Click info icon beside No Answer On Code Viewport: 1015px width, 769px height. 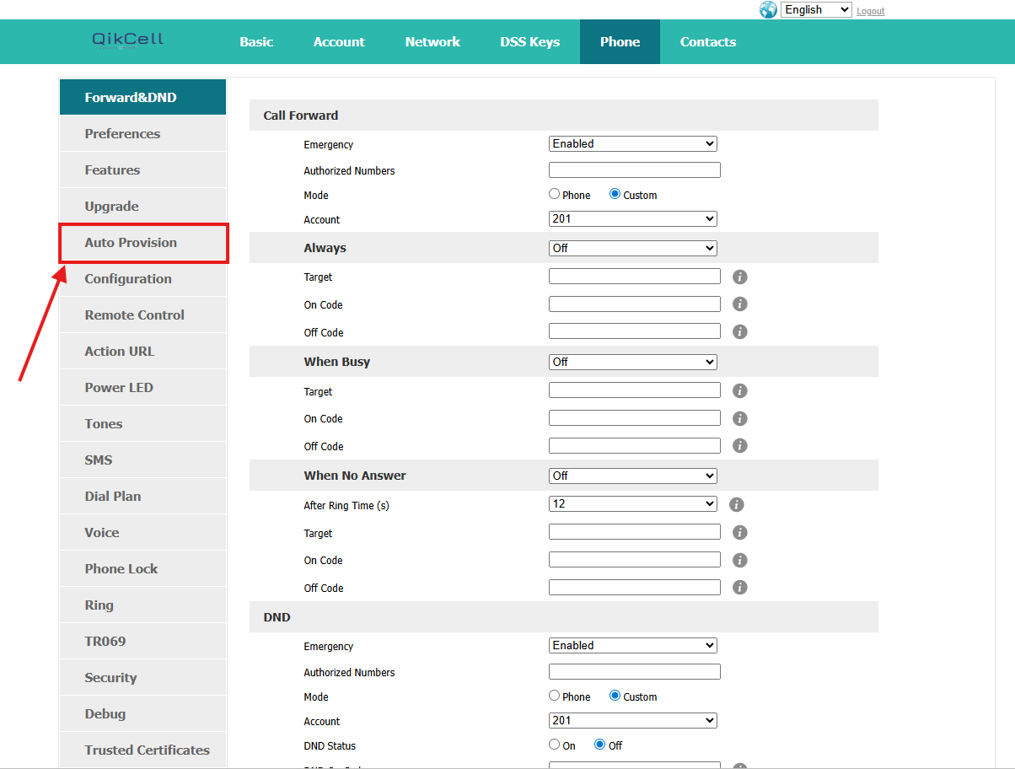pos(740,560)
